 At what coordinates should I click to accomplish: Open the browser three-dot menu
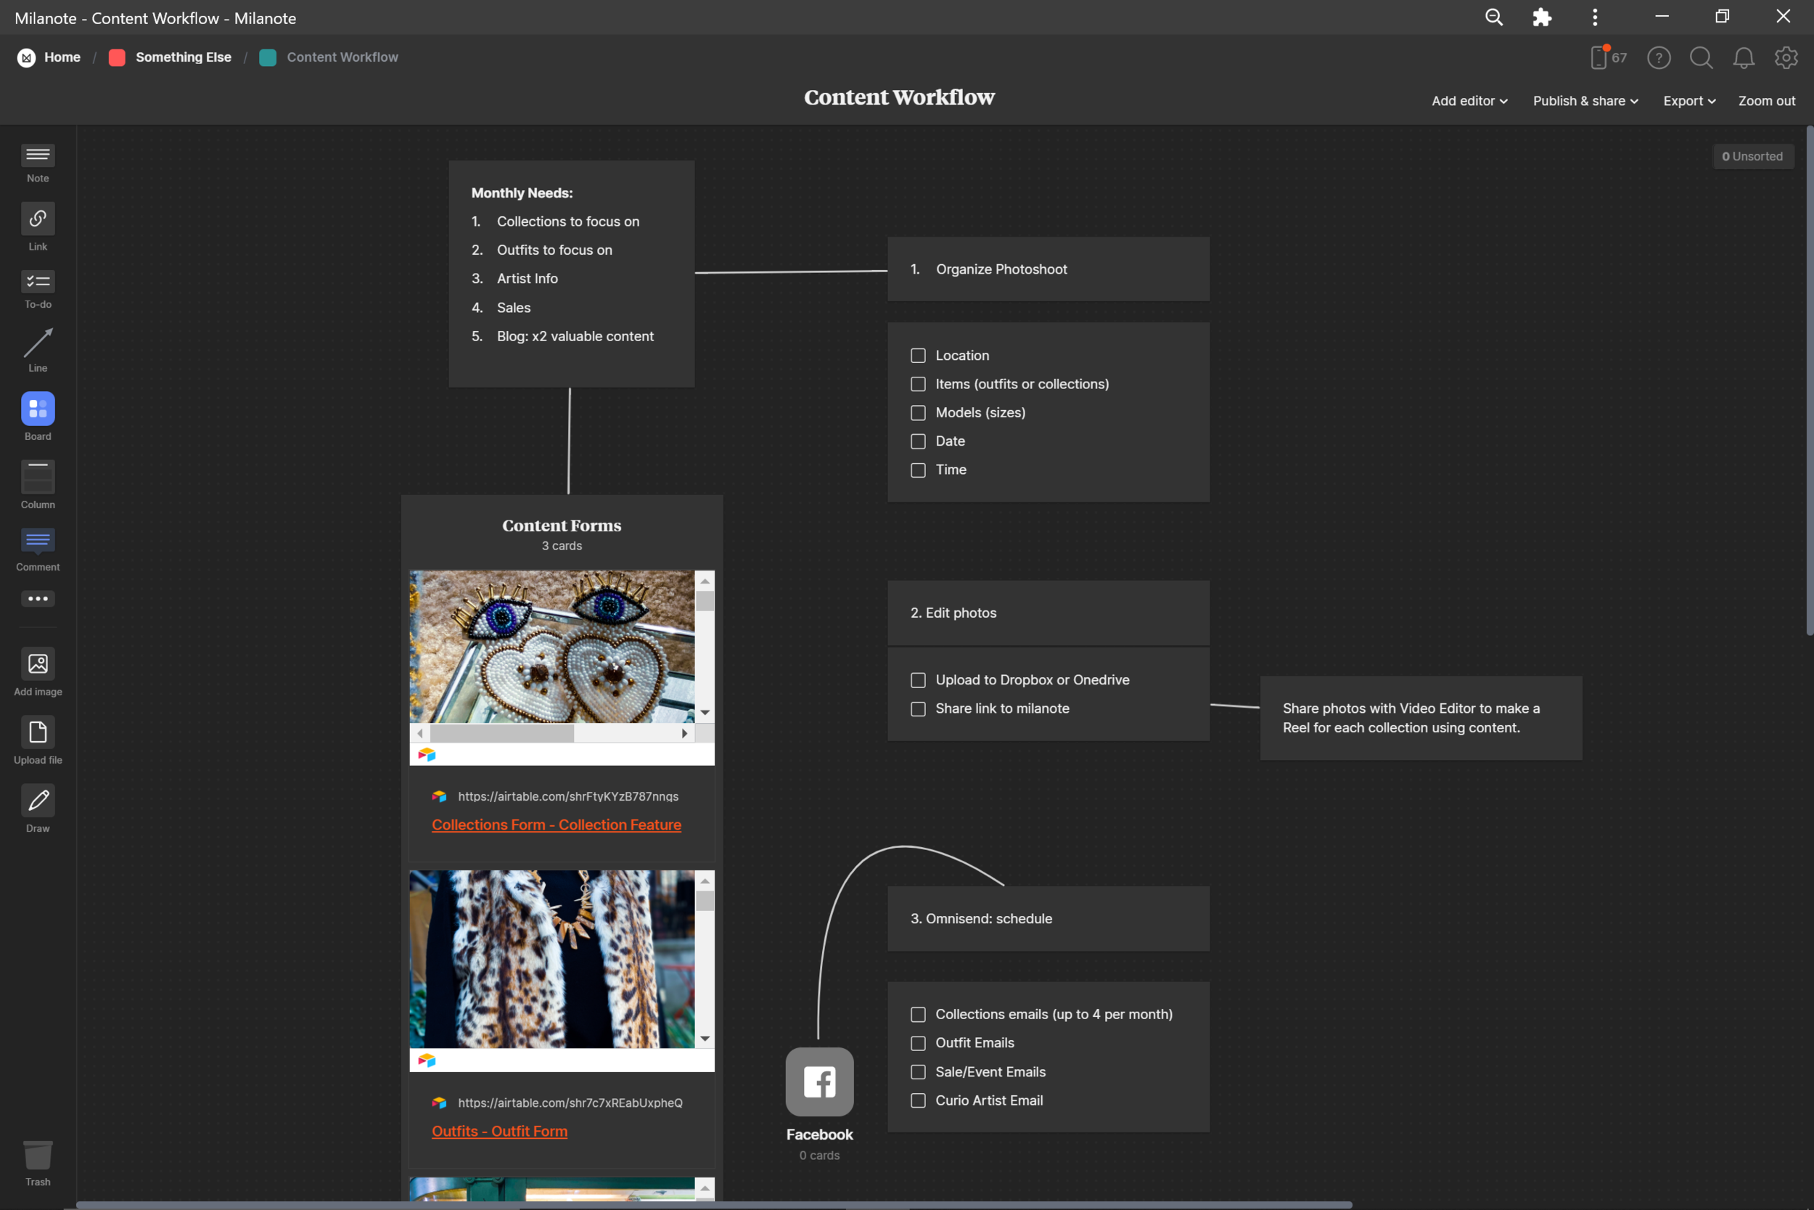(x=1594, y=17)
